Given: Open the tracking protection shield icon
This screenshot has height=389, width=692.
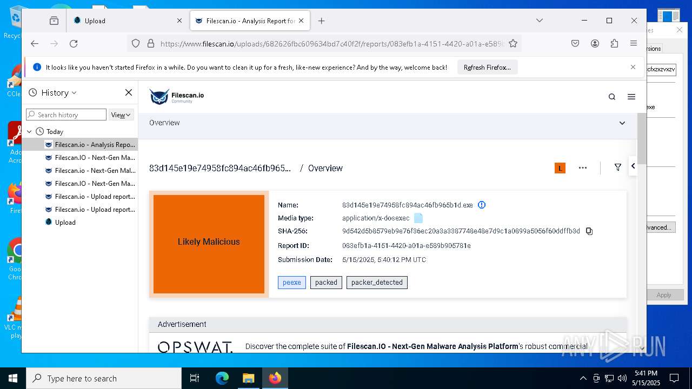Looking at the screenshot, I should click(x=136, y=44).
